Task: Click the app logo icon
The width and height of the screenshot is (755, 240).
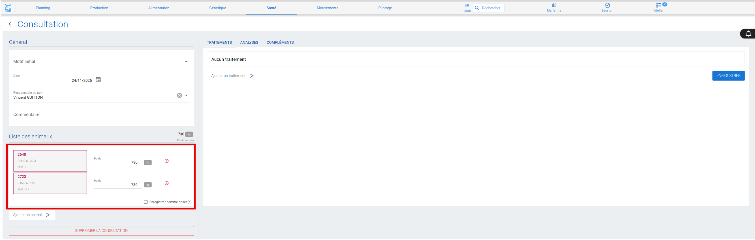Action: [8, 8]
